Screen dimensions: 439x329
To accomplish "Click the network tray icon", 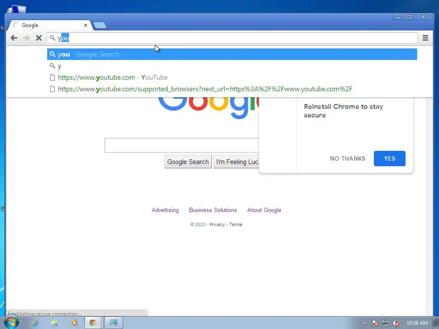I will tap(385, 323).
